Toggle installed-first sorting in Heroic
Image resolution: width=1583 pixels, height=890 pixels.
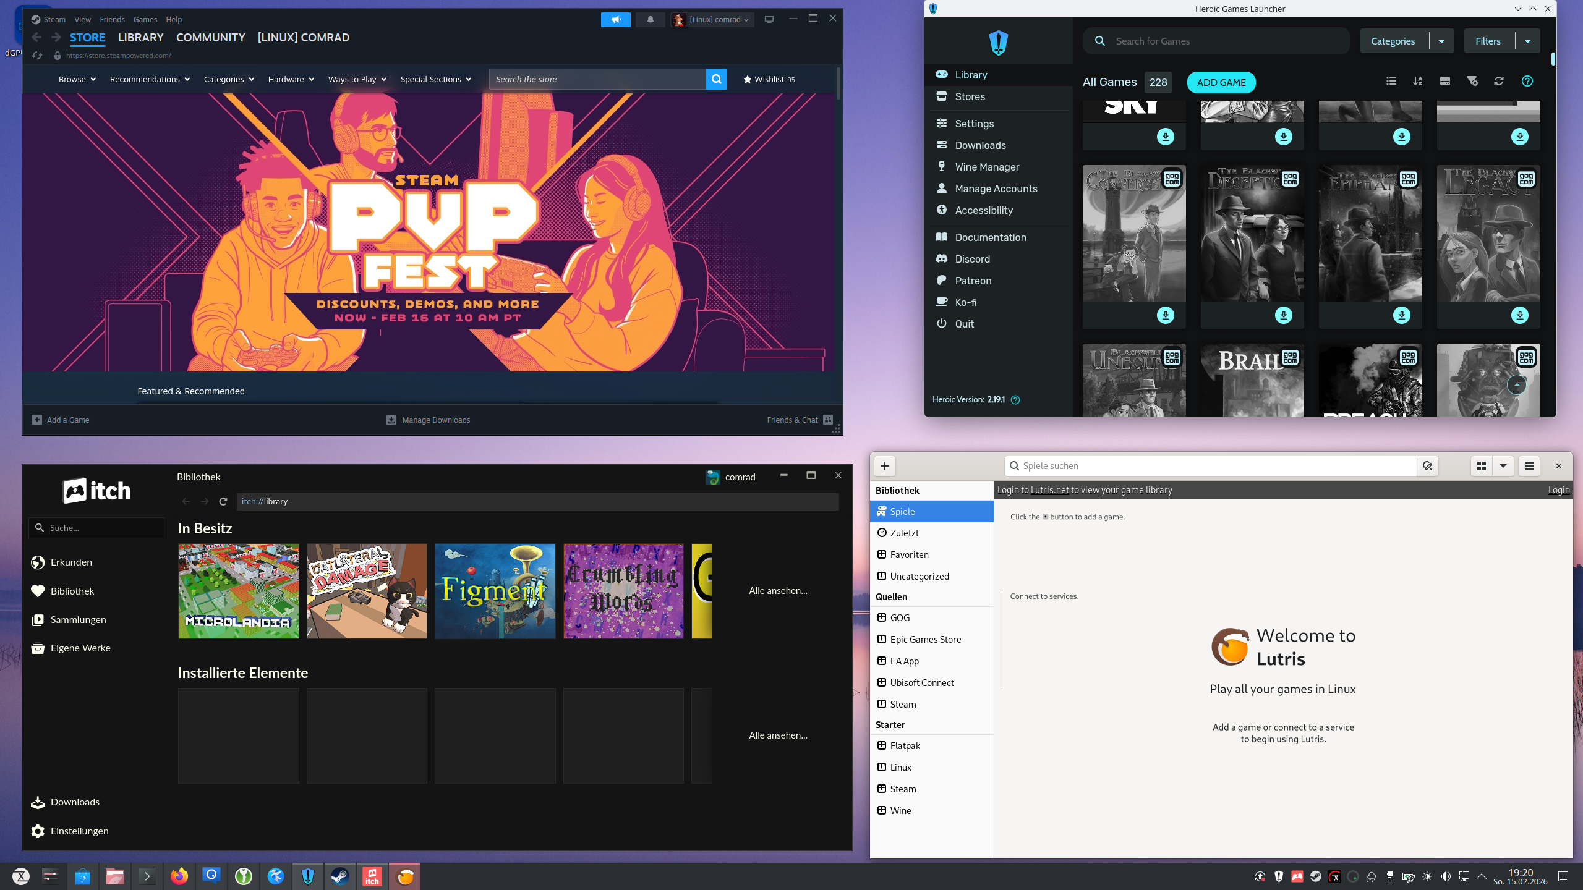pos(1445,81)
